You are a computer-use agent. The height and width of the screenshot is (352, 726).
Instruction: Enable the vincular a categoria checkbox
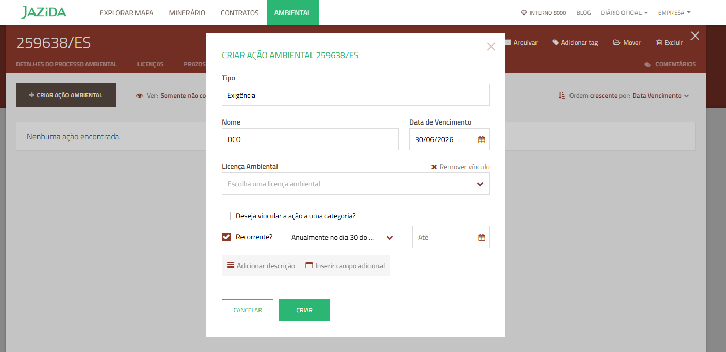[226, 216]
